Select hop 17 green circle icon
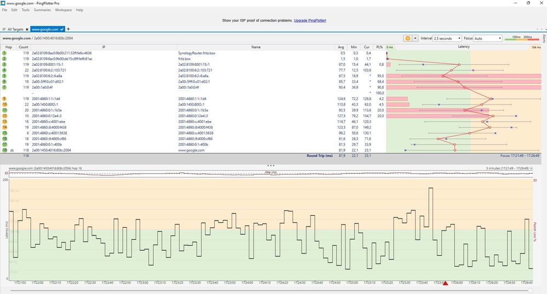Viewport: 547px width, 294px height. coord(4,145)
